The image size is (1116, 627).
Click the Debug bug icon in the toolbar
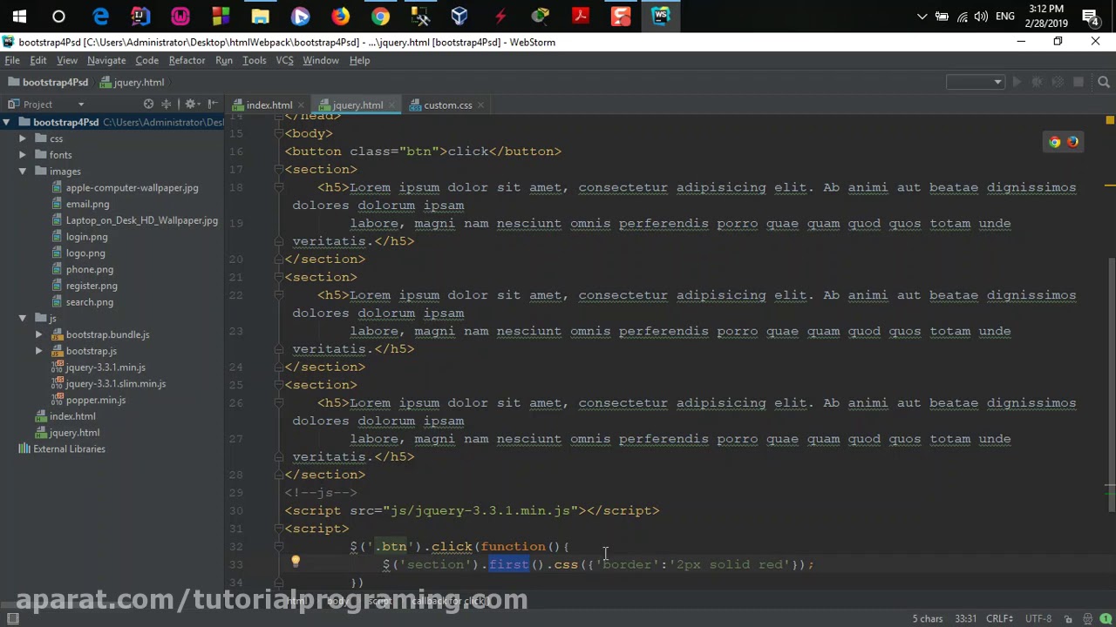1037,82
